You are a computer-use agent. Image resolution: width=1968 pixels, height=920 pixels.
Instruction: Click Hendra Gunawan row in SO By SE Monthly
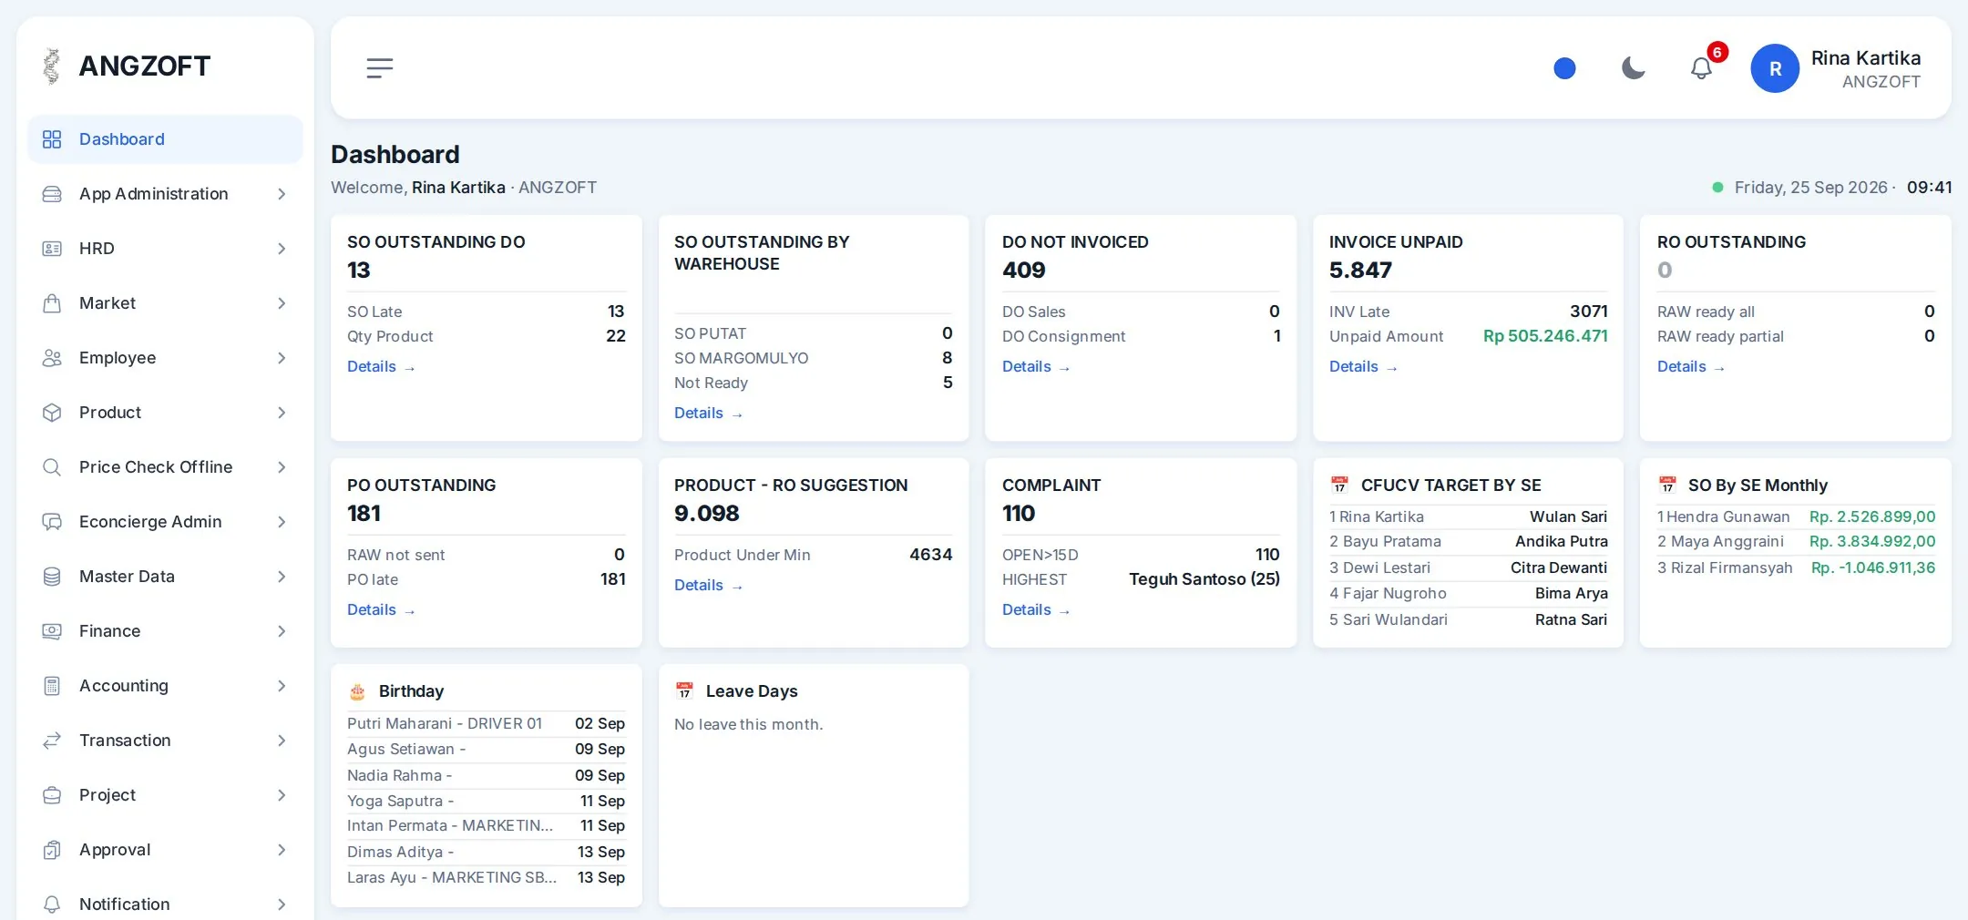tap(1796, 516)
